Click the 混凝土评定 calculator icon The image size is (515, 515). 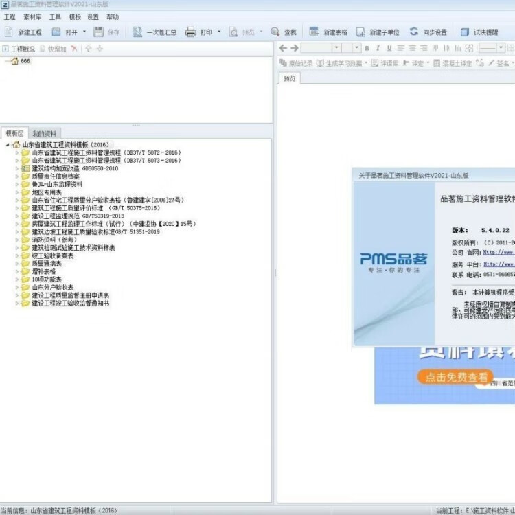(x=437, y=63)
